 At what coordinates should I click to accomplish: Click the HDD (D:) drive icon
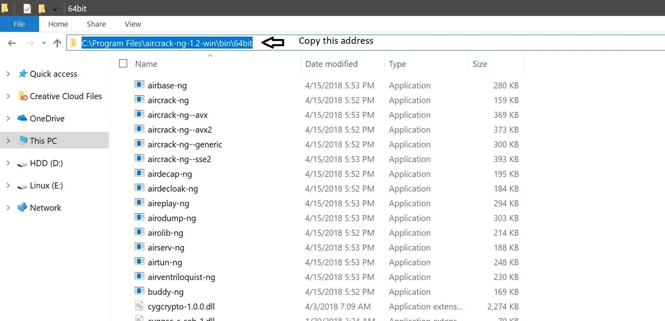click(x=22, y=164)
